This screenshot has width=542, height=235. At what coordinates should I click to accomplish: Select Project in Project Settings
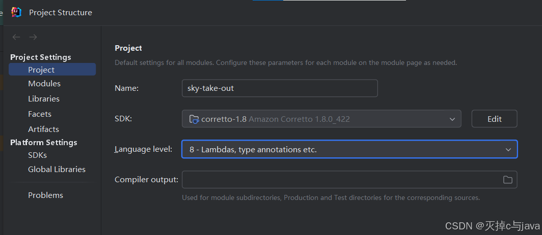(41, 70)
